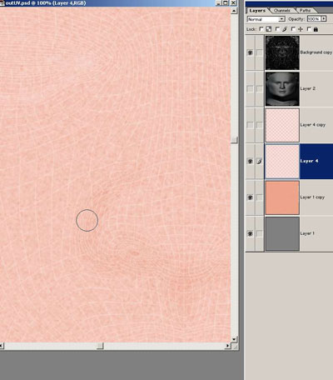This screenshot has width=333, height=380.
Task: Enable lock transparent pixels checkbox
Action: tap(261, 29)
